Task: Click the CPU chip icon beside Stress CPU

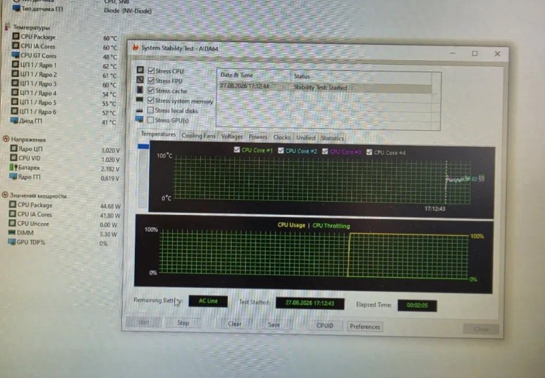Action: pos(140,70)
